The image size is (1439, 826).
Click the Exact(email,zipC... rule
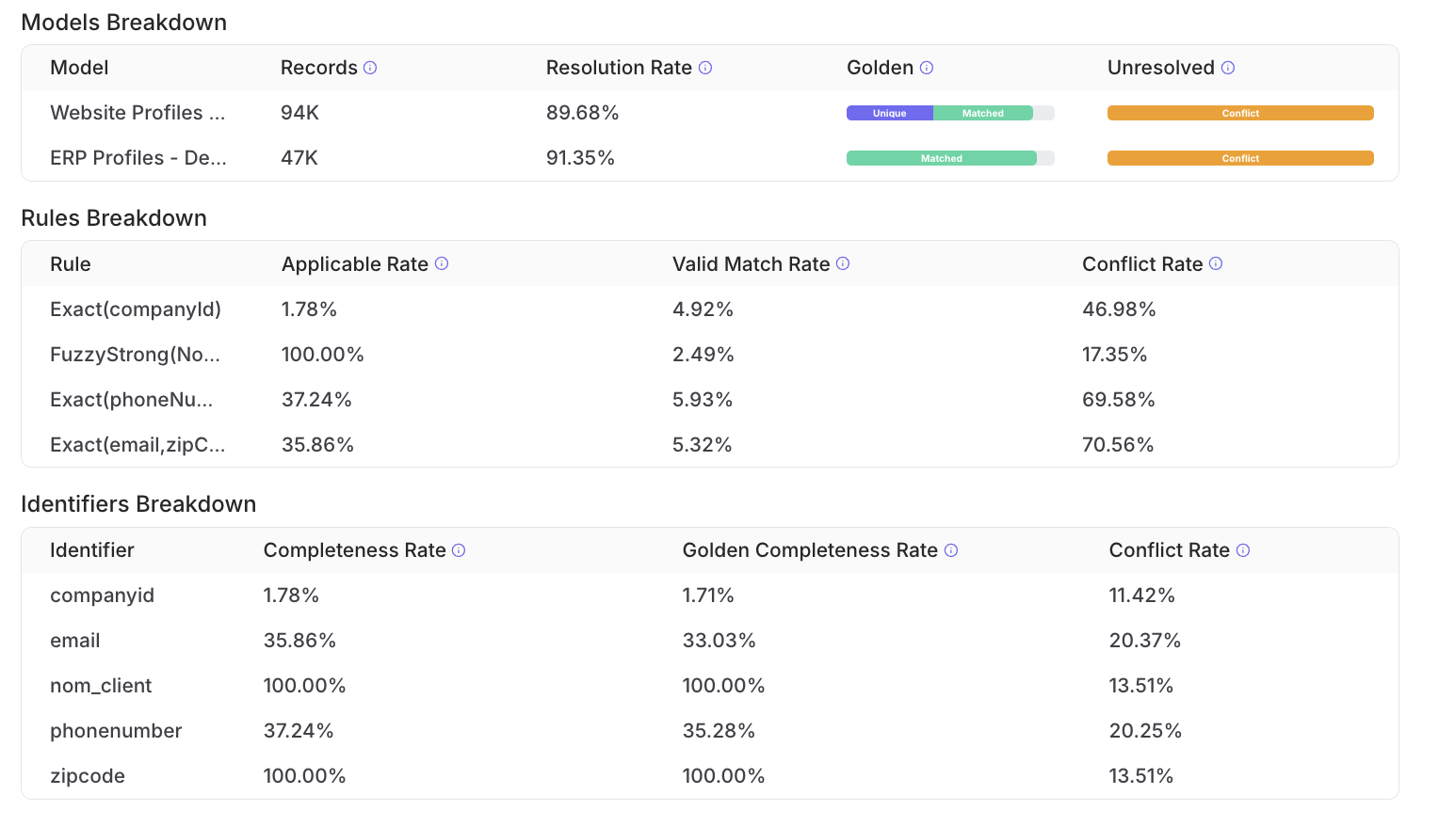(x=137, y=445)
